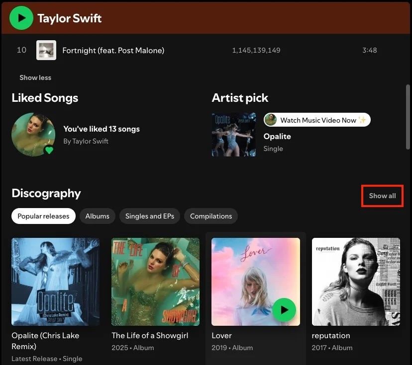Toggle the Compilations filter chip

pos(210,216)
